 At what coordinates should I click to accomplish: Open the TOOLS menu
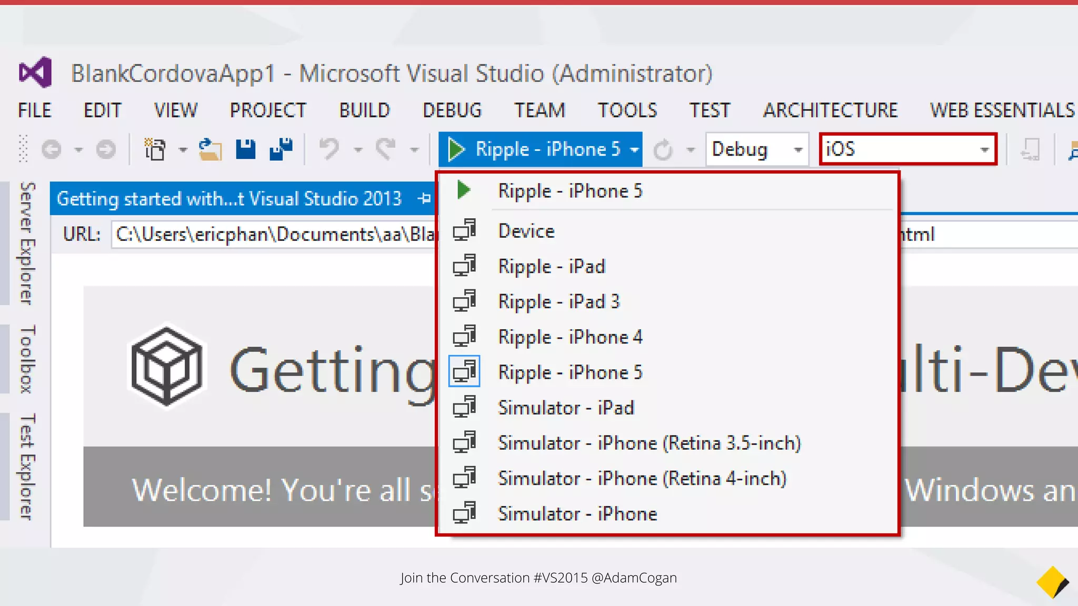[x=627, y=110]
